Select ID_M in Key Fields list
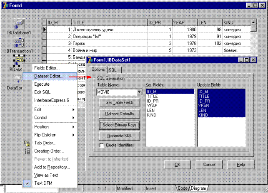 tap(170, 92)
